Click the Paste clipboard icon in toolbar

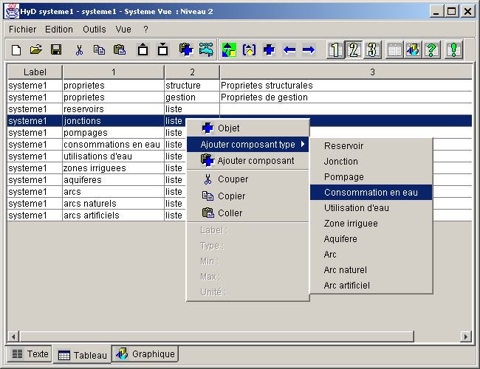coord(120,49)
